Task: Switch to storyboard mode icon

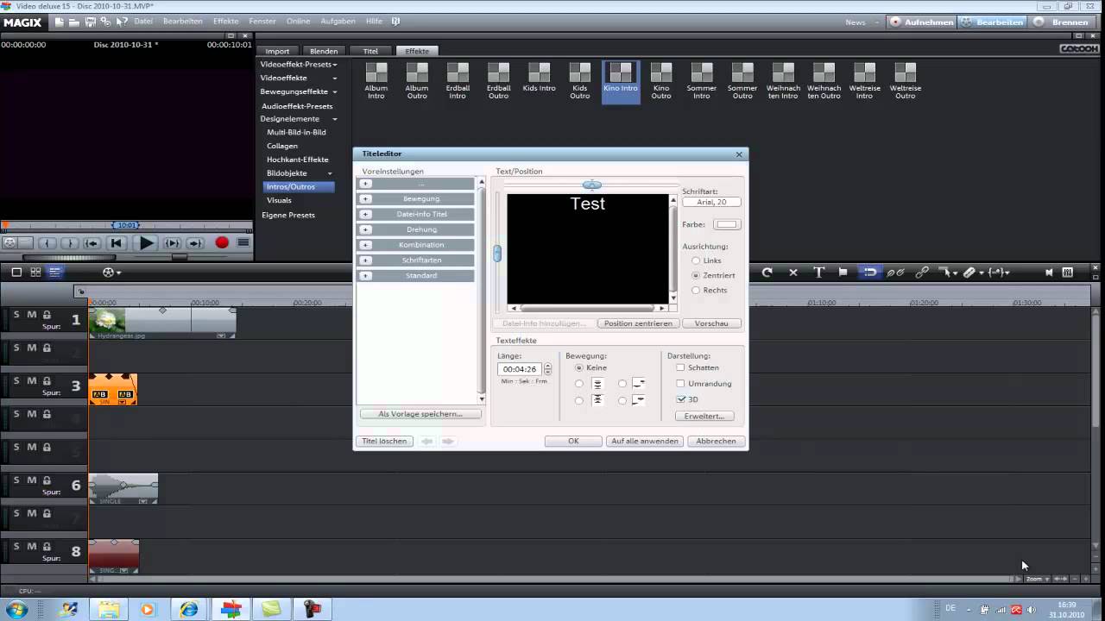Action: click(16, 272)
